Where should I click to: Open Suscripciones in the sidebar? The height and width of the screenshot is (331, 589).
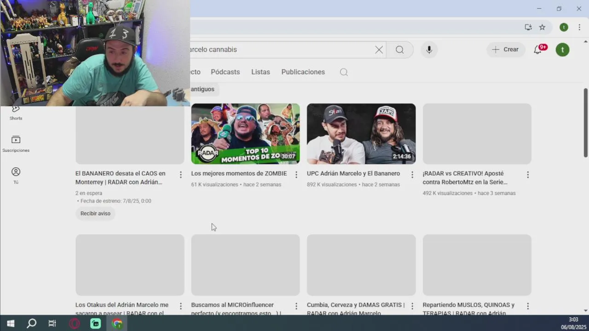tap(16, 144)
